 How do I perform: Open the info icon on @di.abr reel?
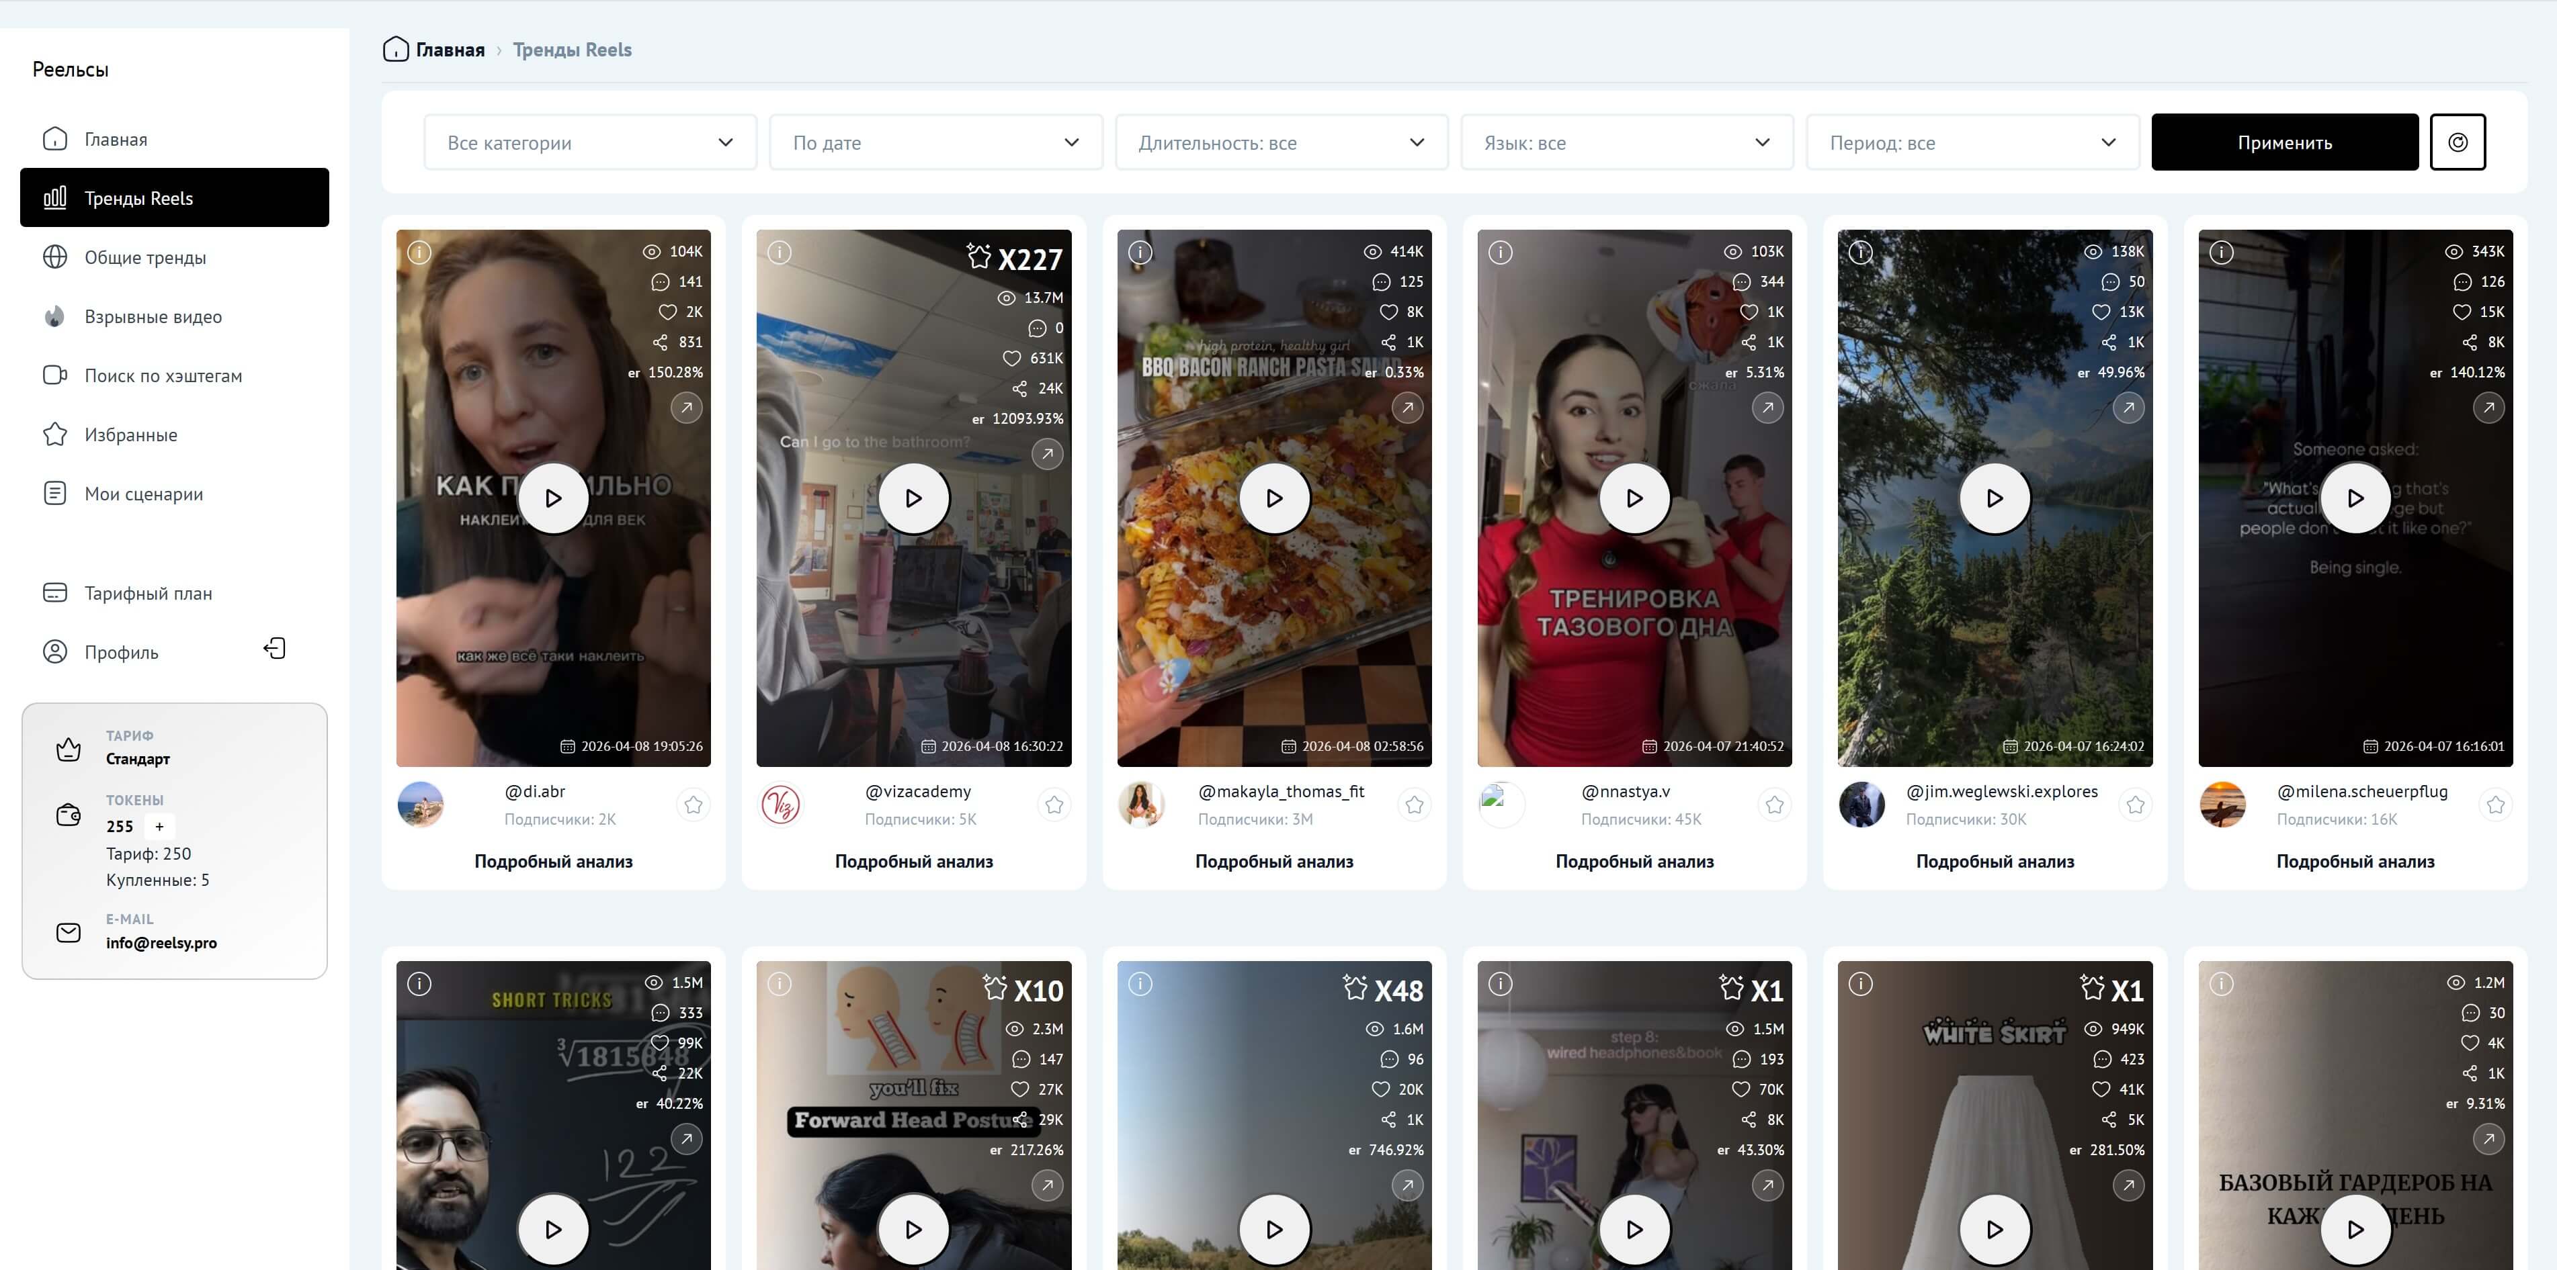click(x=420, y=252)
